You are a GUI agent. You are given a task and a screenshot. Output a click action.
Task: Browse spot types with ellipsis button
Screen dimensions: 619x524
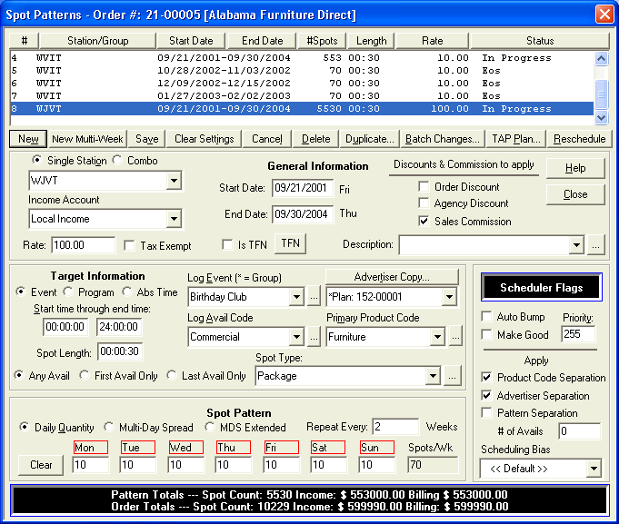pyautogui.click(x=452, y=376)
